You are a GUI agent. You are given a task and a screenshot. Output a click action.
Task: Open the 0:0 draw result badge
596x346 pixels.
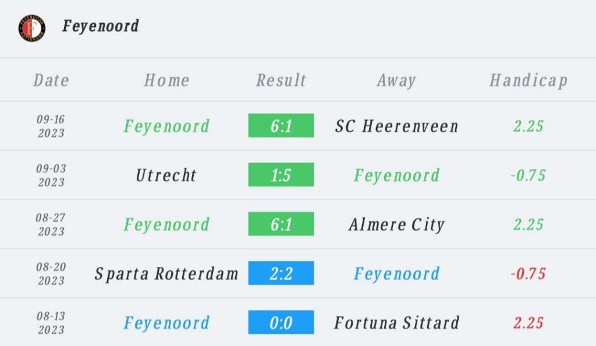(281, 323)
